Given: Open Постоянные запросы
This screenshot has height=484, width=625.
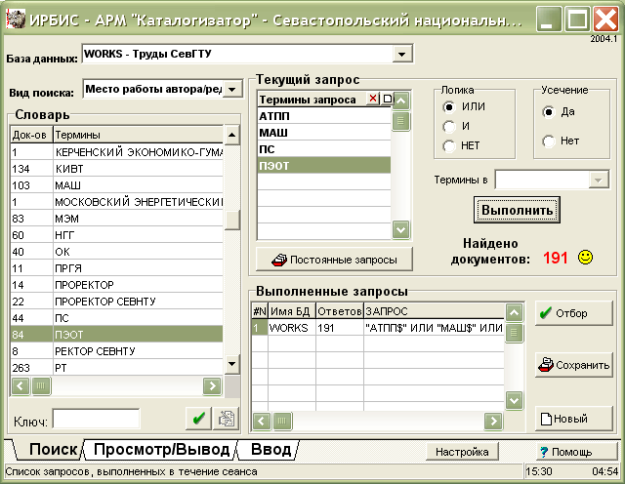Looking at the screenshot, I should (x=334, y=260).
